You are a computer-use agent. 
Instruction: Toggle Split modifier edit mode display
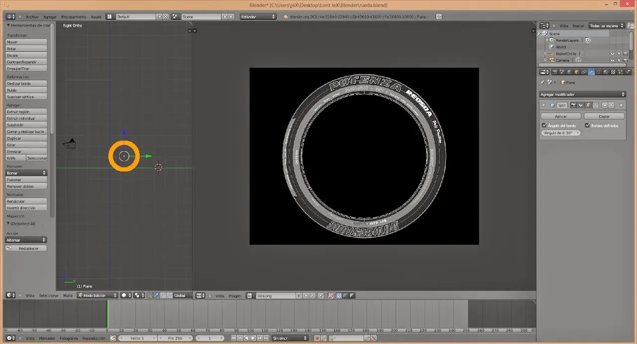pyautogui.click(x=588, y=105)
